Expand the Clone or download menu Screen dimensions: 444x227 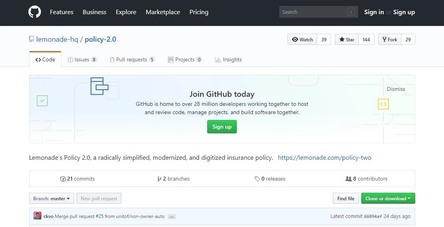point(388,199)
